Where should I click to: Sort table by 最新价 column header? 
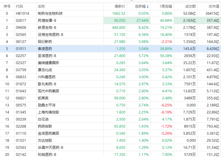point(120,6)
